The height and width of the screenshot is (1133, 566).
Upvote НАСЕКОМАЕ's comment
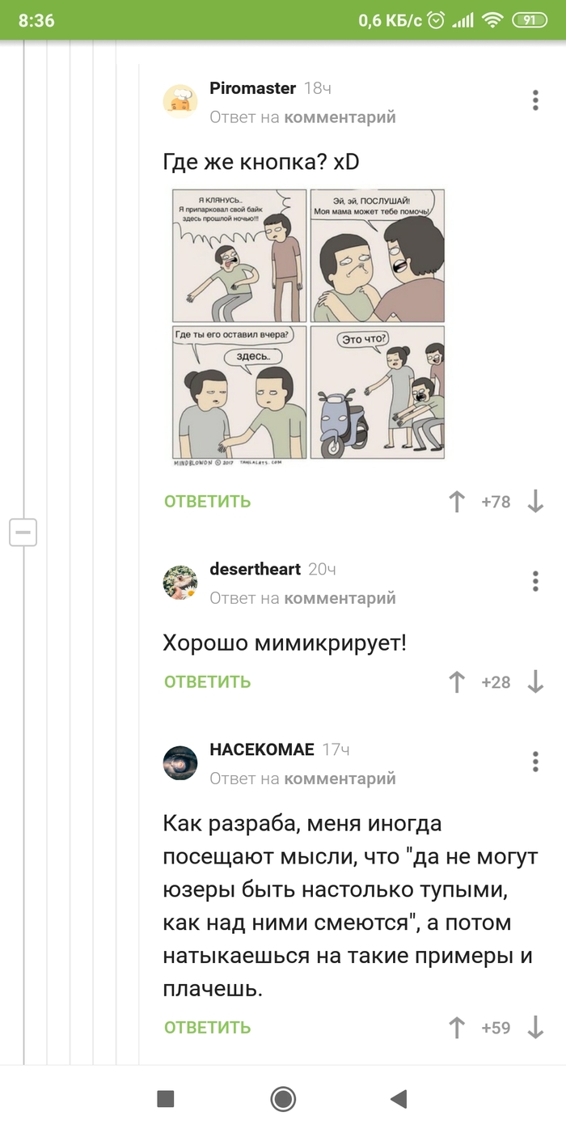[457, 1028]
